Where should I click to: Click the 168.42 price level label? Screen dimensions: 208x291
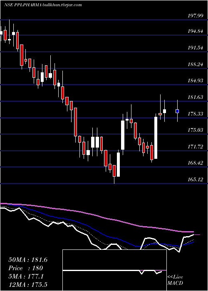pos(195,163)
